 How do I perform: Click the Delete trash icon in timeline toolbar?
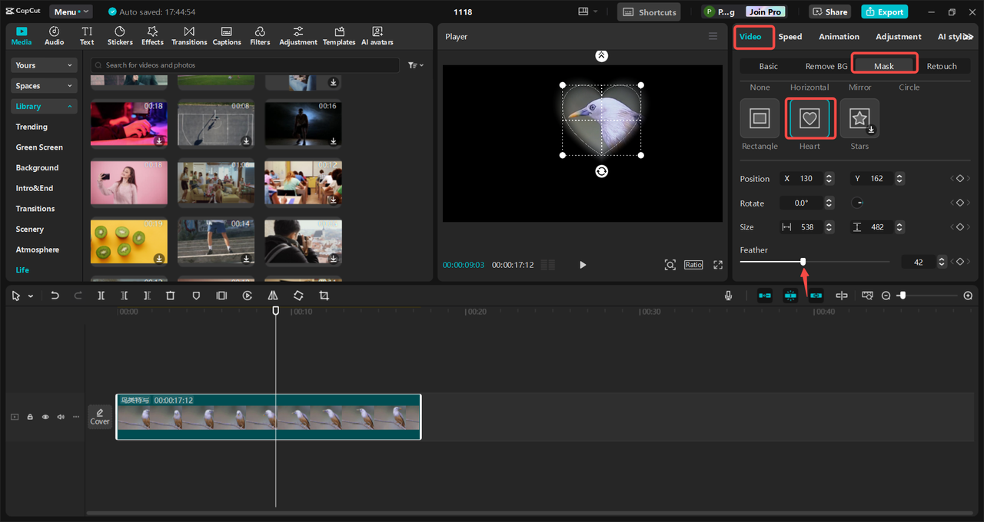pos(171,296)
